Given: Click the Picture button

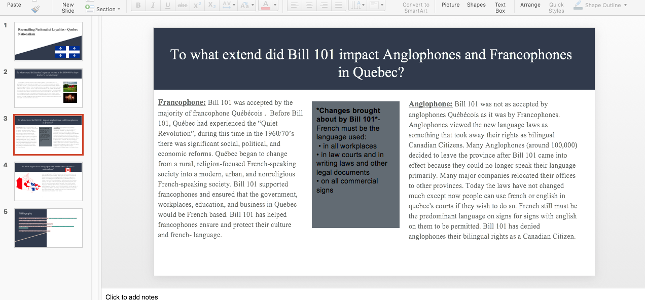Looking at the screenshot, I should coord(450,5).
